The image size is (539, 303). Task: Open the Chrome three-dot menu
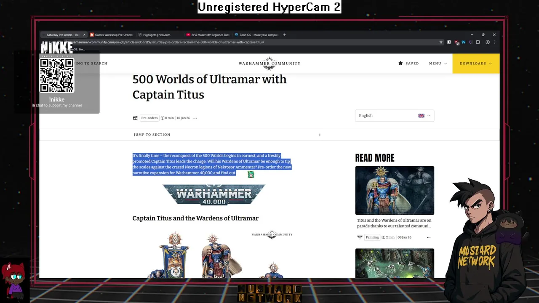(495, 42)
